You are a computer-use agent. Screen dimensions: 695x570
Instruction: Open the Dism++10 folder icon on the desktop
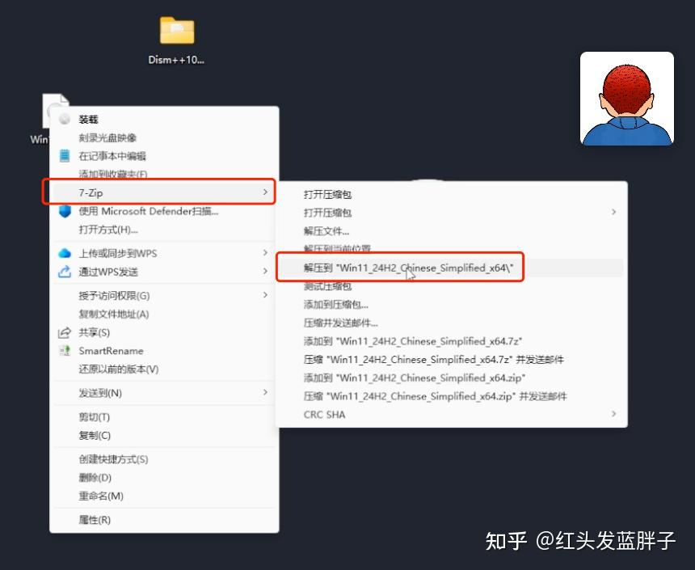coord(177,30)
